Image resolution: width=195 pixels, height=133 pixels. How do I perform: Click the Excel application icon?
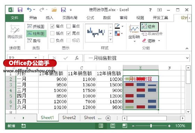click(x=11, y=10)
